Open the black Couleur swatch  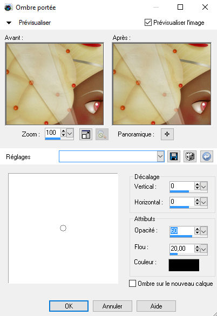184,265
